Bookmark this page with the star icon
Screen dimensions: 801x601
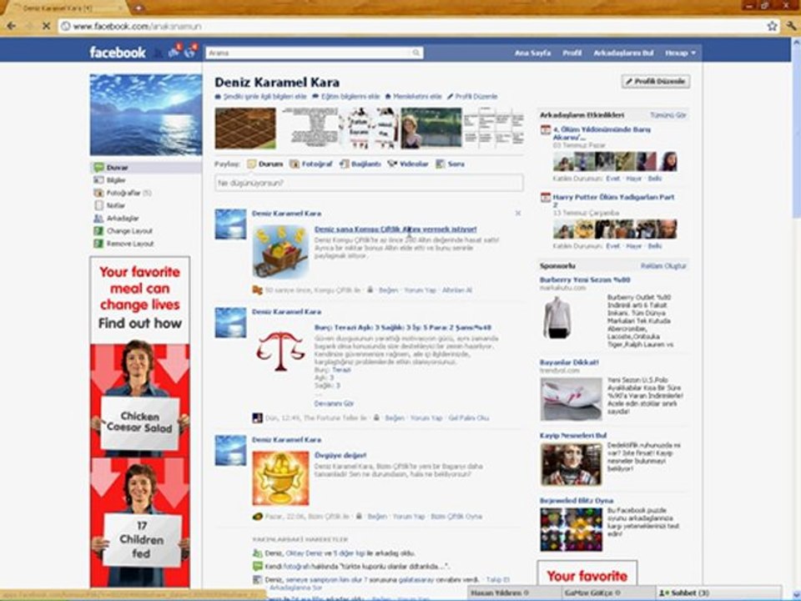tap(772, 26)
